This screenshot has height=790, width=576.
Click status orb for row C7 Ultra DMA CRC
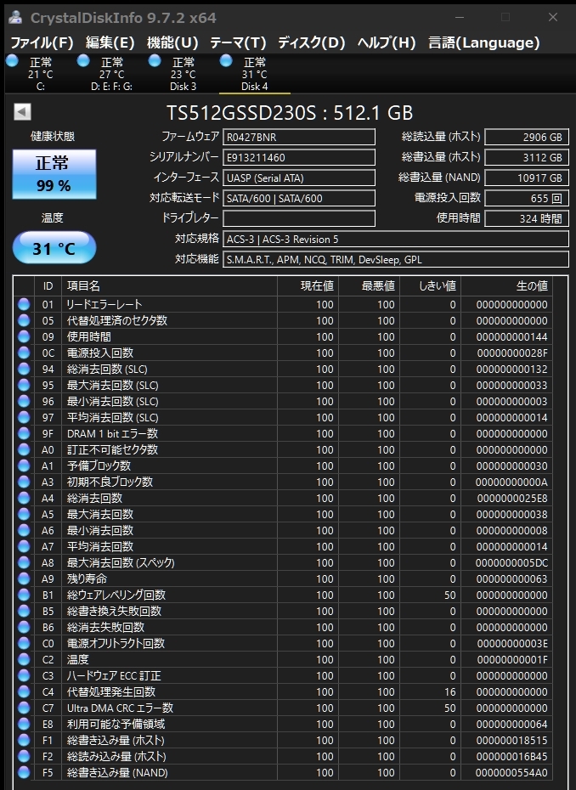click(x=24, y=708)
